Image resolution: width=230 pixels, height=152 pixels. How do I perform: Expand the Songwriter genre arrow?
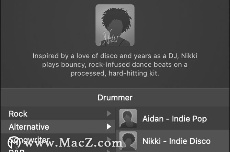[x=109, y=139]
